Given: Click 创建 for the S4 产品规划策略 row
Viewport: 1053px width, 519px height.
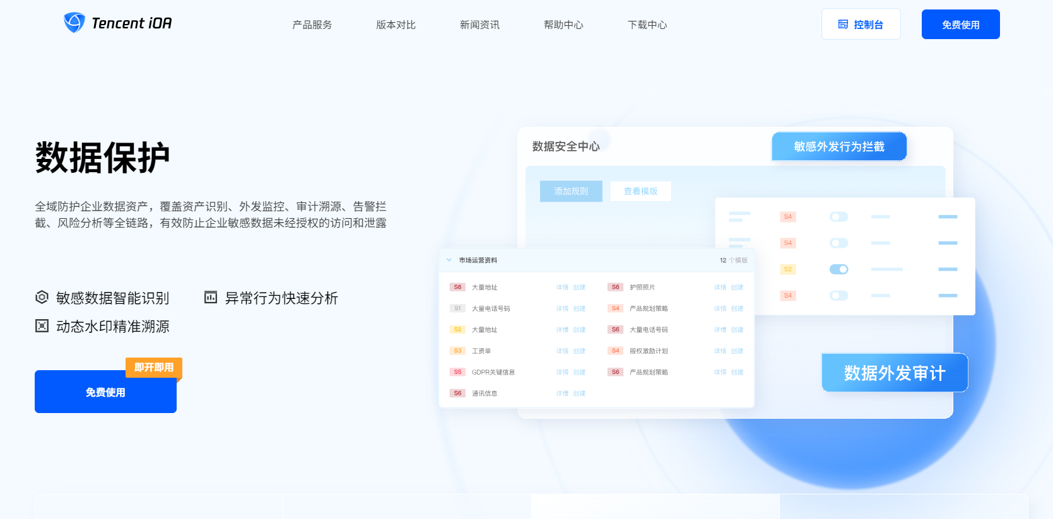Looking at the screenshot, I should pos(737,309).
